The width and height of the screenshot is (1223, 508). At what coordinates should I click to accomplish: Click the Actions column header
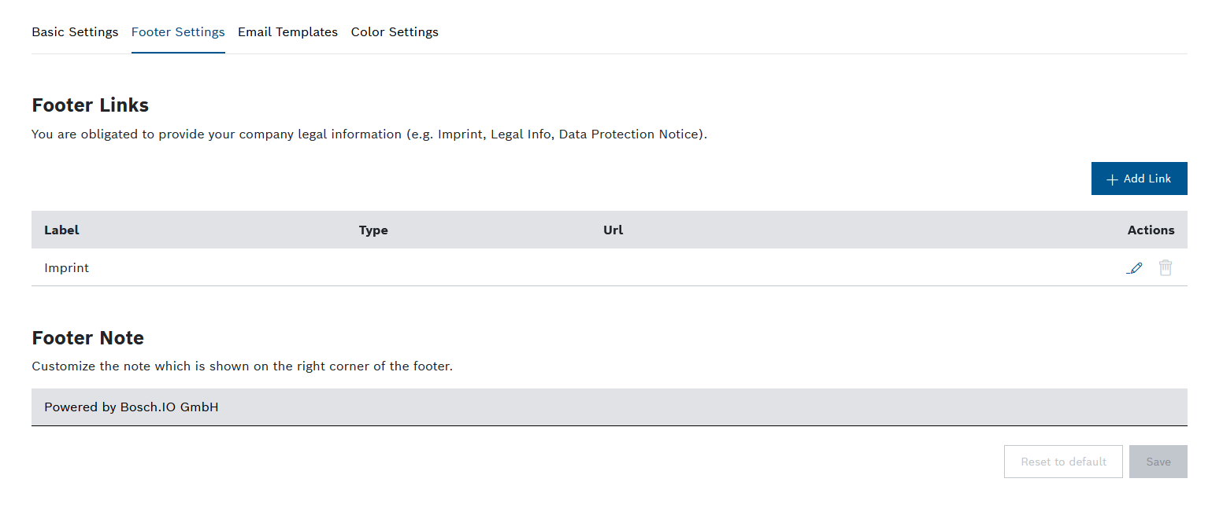[1151, 230]
